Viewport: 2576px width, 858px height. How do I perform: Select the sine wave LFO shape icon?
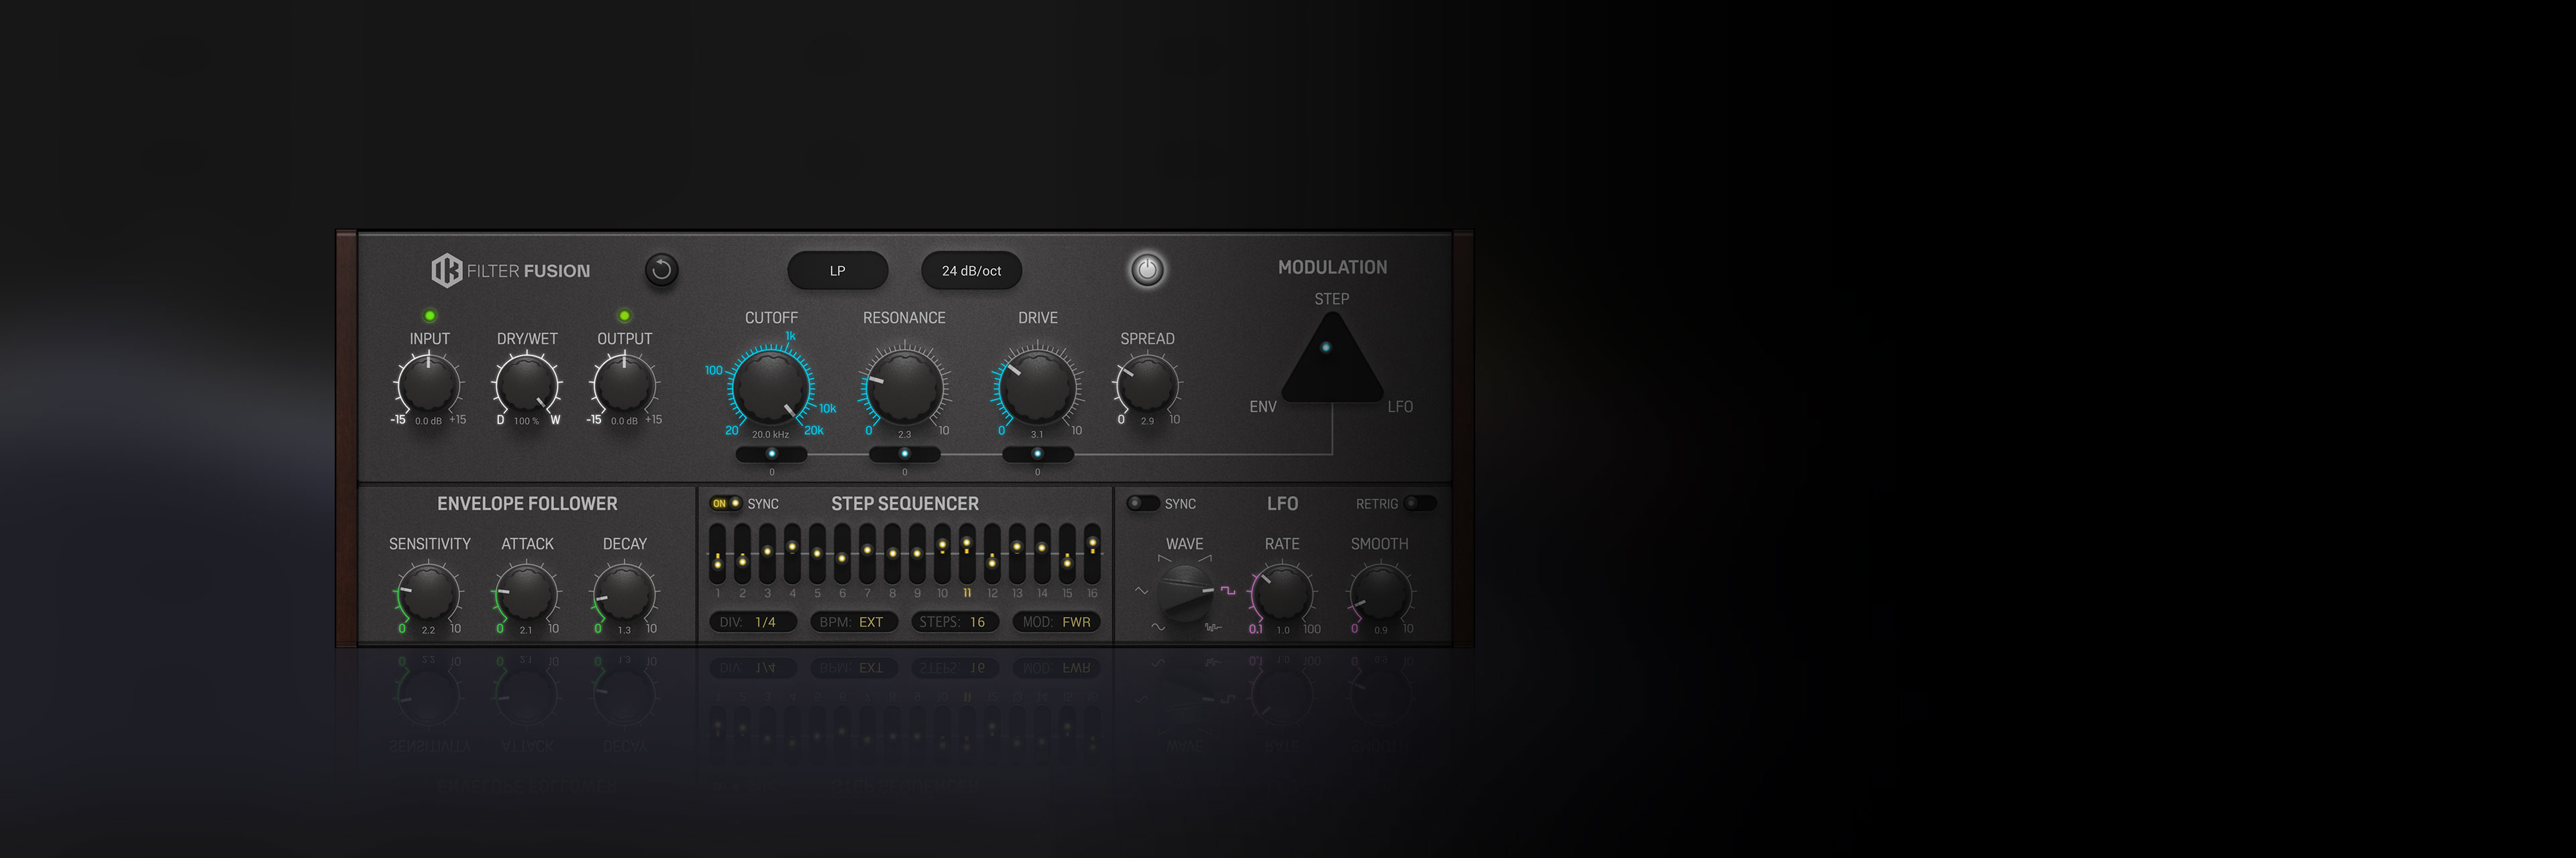[1158, 627]
